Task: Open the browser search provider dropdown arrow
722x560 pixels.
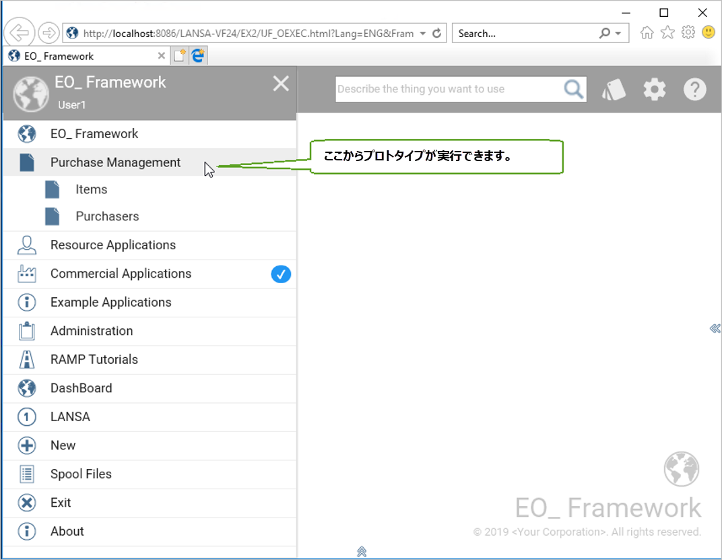Action: (618, 33)
